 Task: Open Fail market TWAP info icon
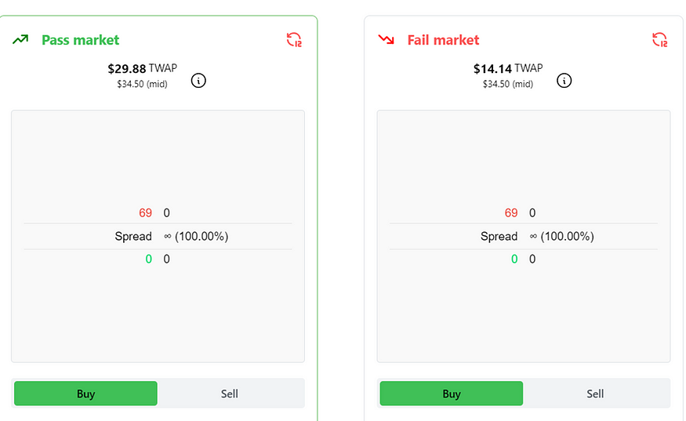(x=564, y=81)
